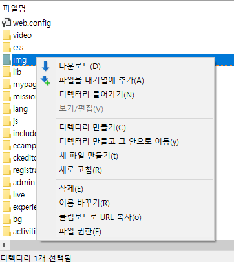Click the folder icon beside registr
Viewport: 234px width, 262px height.
[6, 170]
